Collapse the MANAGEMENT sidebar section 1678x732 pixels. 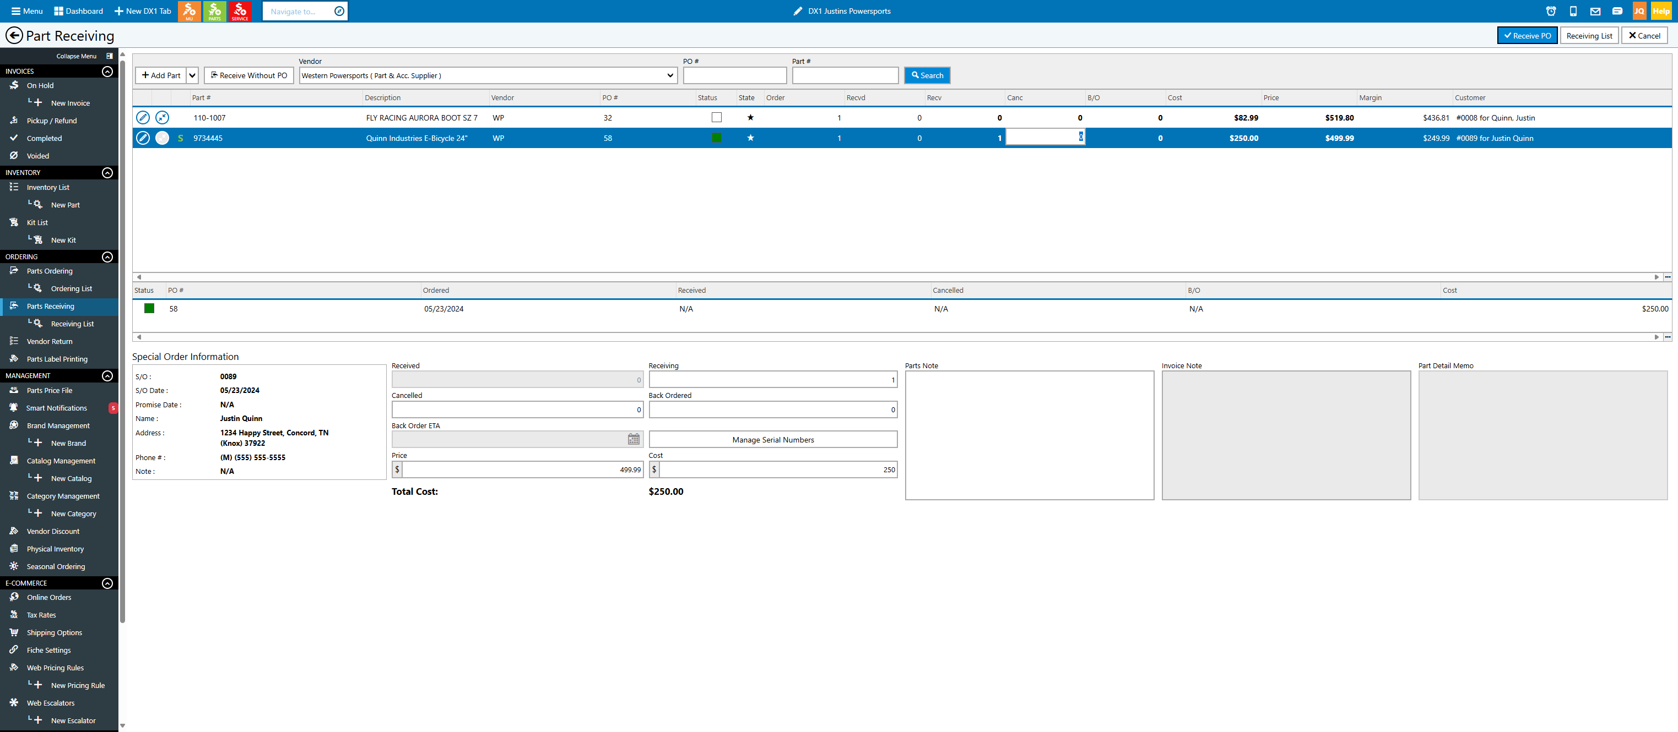point(107,376)
